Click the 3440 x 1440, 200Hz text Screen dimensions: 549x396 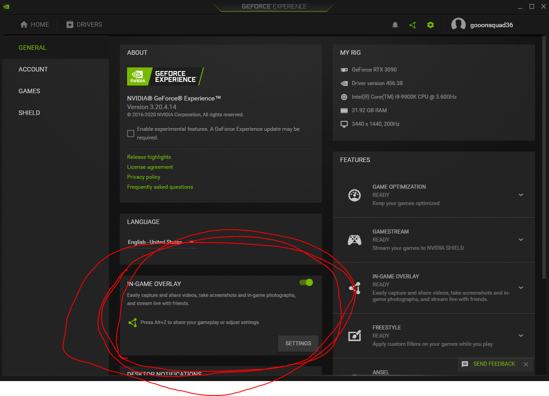pyautogui.click(x=375, y=124)
